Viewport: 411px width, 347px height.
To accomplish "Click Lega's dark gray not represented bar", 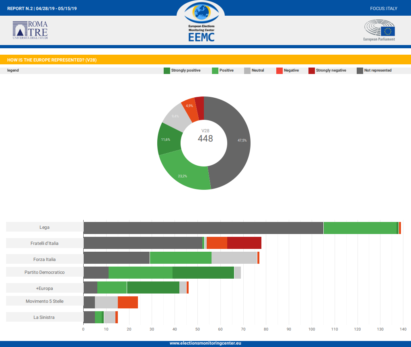I will click(203, 228).
